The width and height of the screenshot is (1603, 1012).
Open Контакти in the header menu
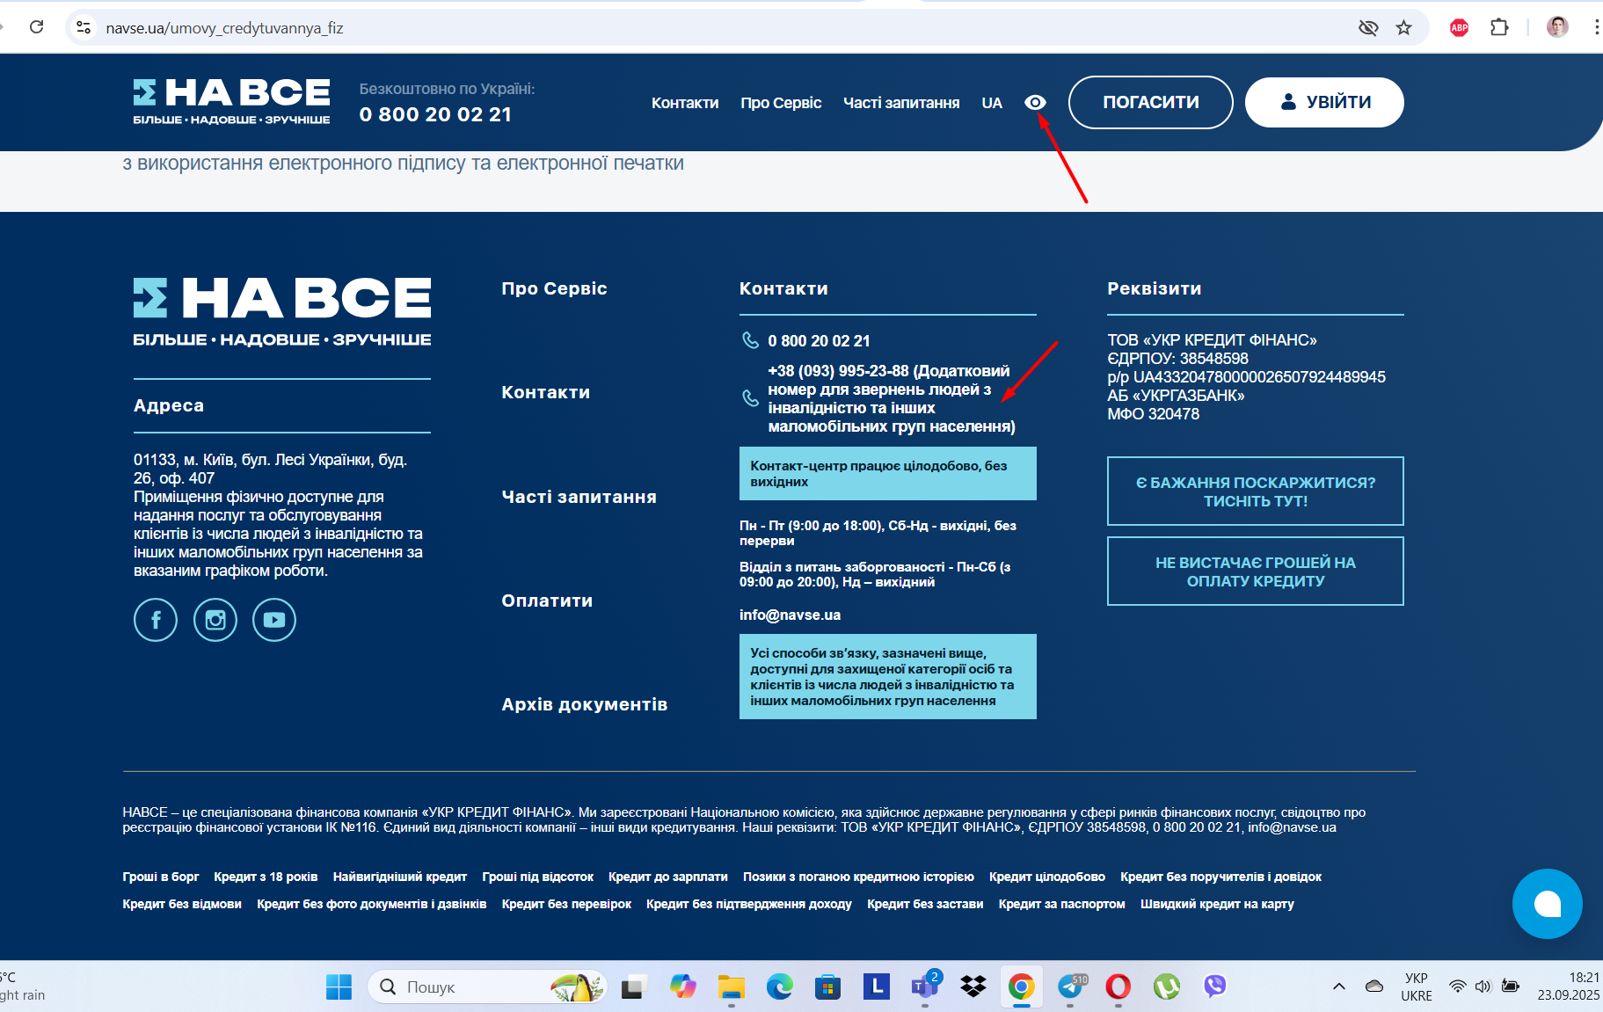(x=685, y=103)
